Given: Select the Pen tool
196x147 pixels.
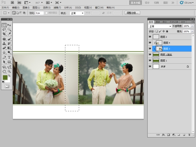Looking at the screenshot, I should click(4, 58).
